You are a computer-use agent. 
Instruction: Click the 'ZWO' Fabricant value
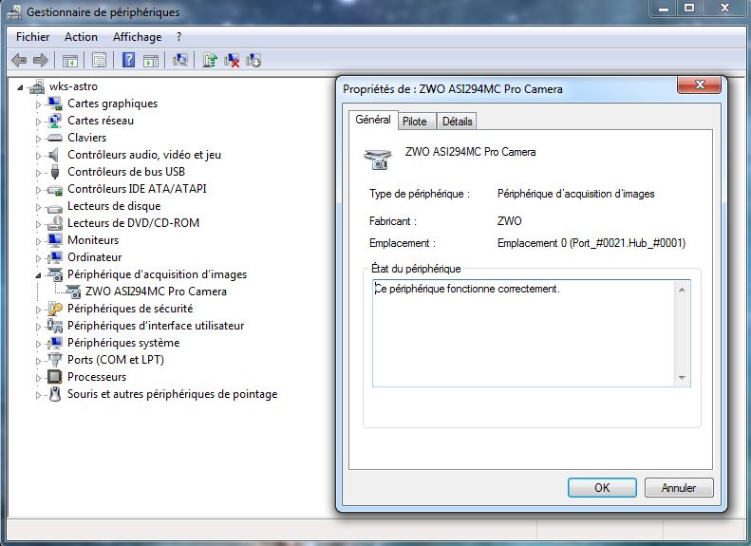[510, 221]
